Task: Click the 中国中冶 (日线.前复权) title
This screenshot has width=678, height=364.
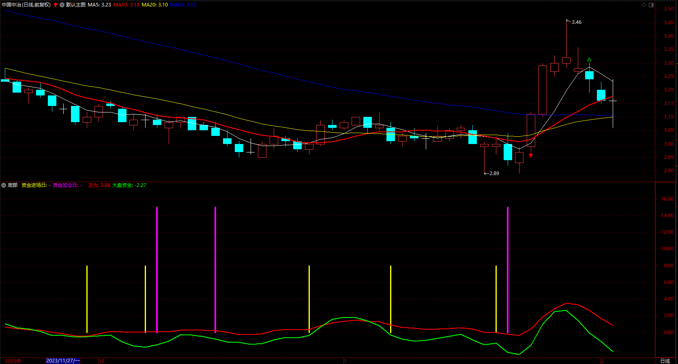Action: coord(26,5)
